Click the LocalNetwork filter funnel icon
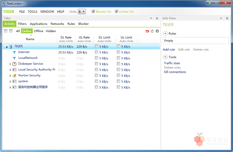Viewport: 233px width, 152px height. pos(14,58)
